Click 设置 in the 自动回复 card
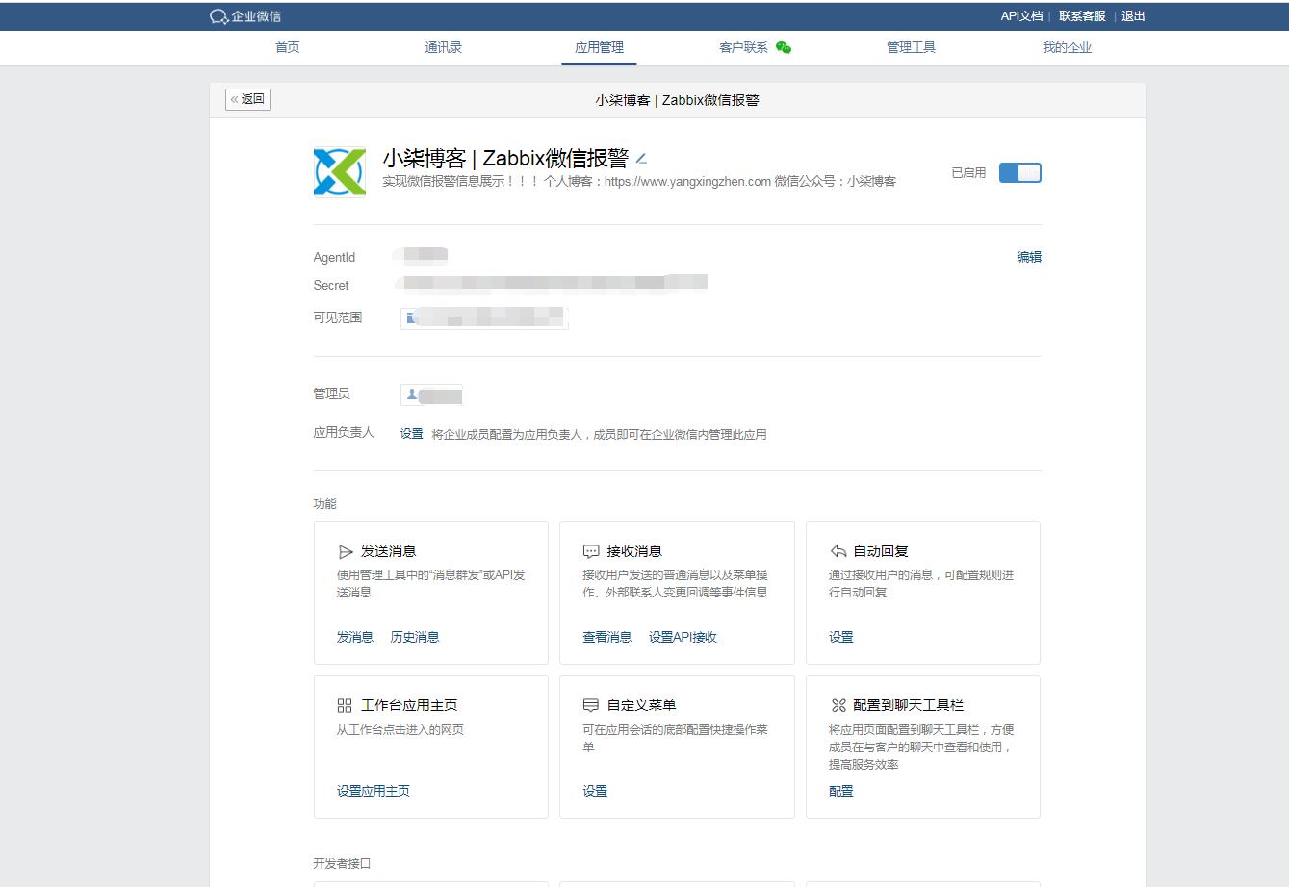The height and width of the screenshot is (887, 1289). pyautogui.click(x=841, y=637)
